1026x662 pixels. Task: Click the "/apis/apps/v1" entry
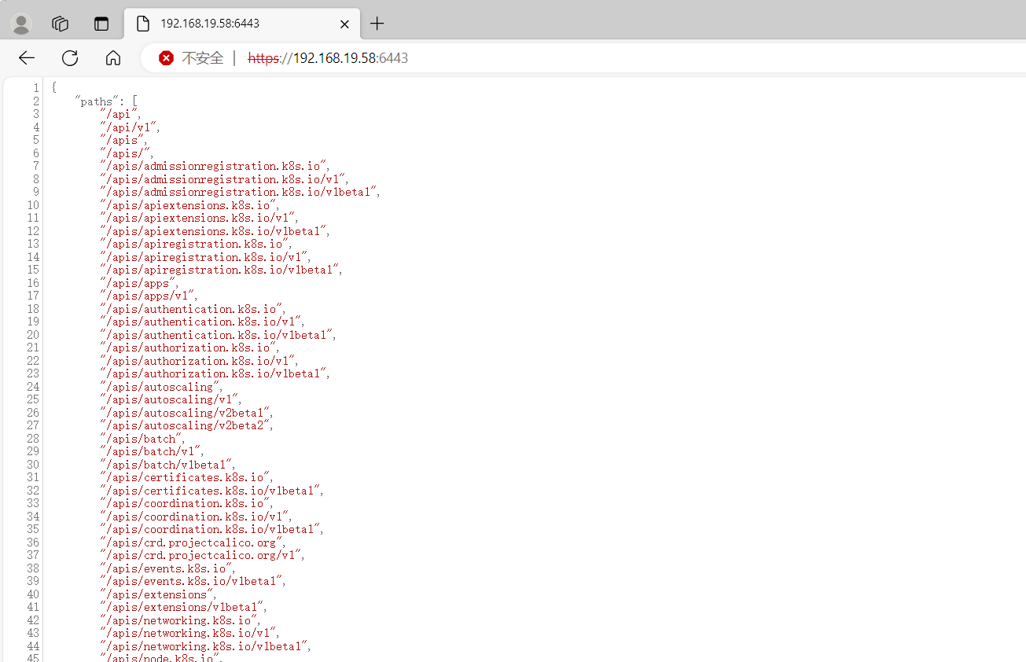(x=148, y=296)
